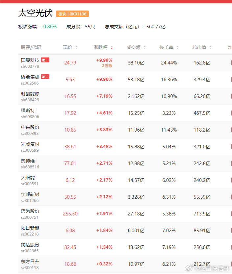Click the 2连板 label under +9.98%

coord(107,66)
